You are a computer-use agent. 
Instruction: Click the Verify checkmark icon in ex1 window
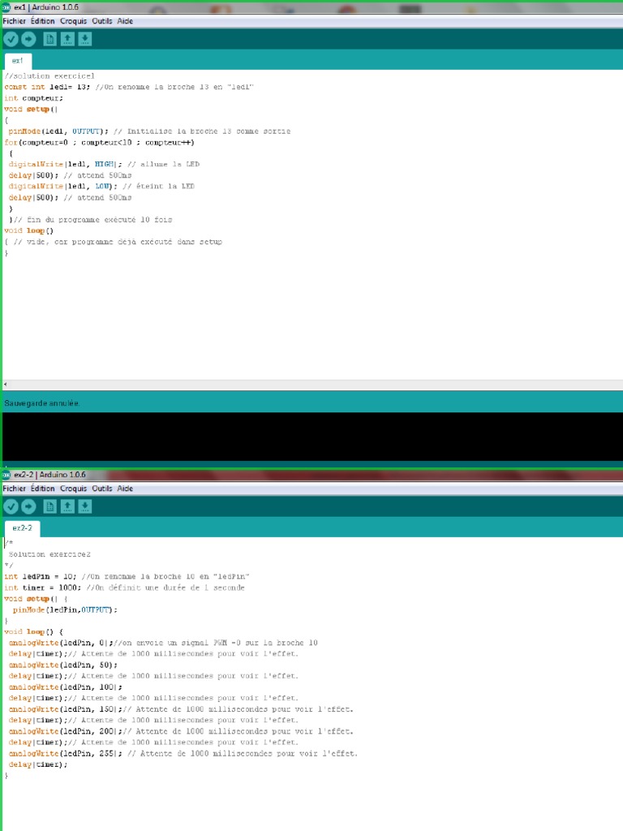point(11,39)
